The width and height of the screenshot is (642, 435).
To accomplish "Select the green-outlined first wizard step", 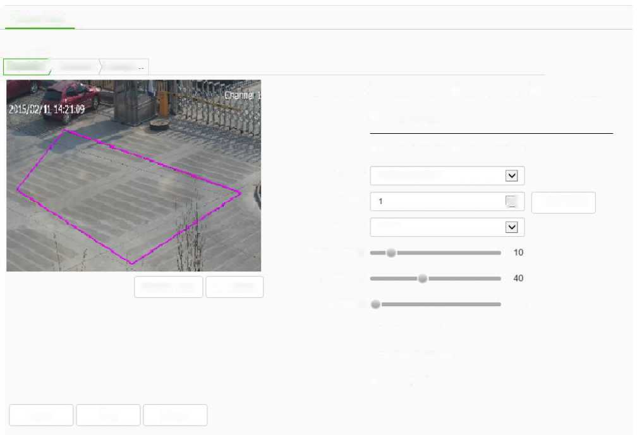I will tap(27, 66).
